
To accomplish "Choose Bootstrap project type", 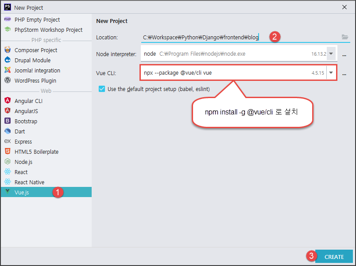I will click(46, 121).
